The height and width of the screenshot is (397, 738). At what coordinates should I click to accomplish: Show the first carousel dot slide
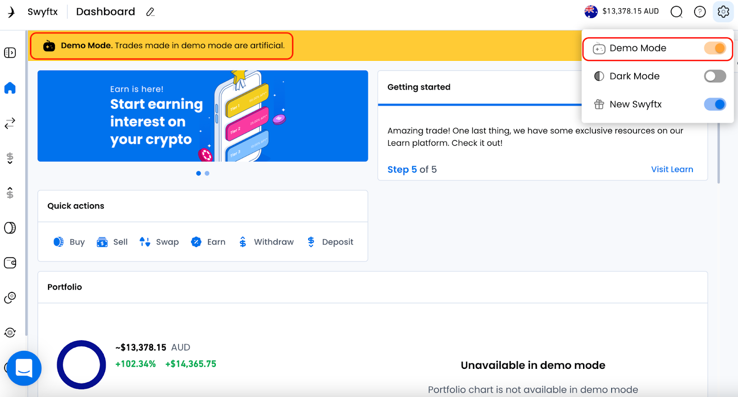(198, 173)
